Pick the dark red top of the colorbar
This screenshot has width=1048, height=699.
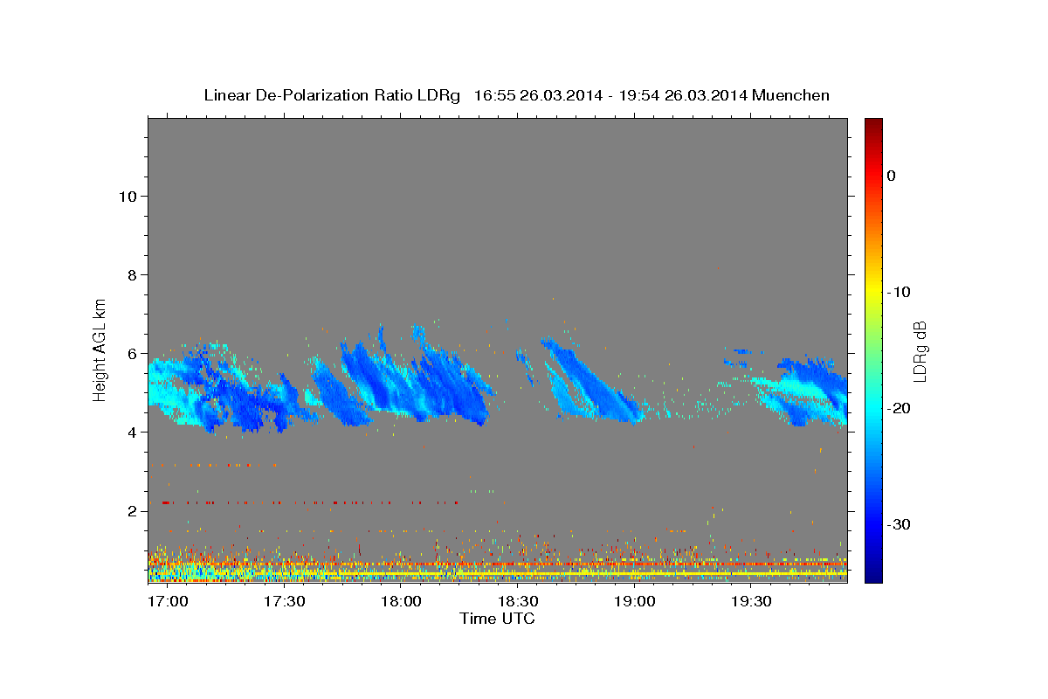[x=873, y=124]
